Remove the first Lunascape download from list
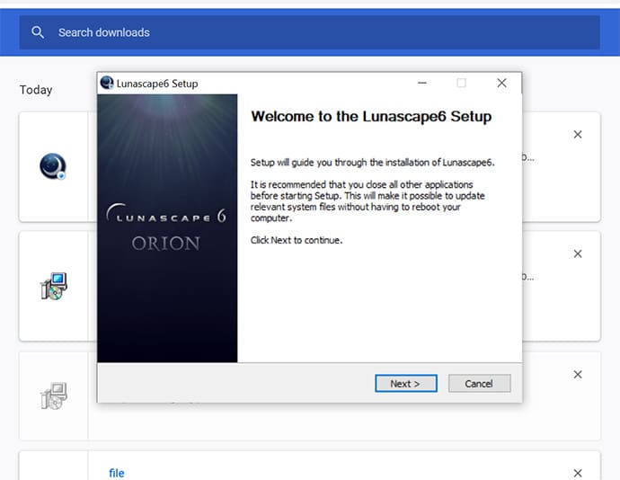The width and height of the screenshot is (620, 480). point(578,135)
